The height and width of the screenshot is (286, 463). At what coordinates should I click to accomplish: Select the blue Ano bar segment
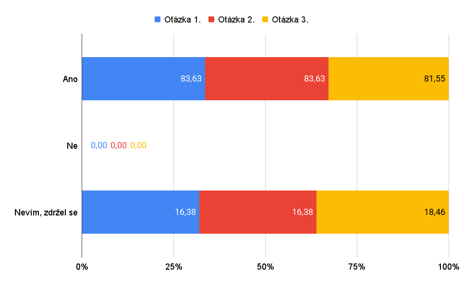(143, 79)
